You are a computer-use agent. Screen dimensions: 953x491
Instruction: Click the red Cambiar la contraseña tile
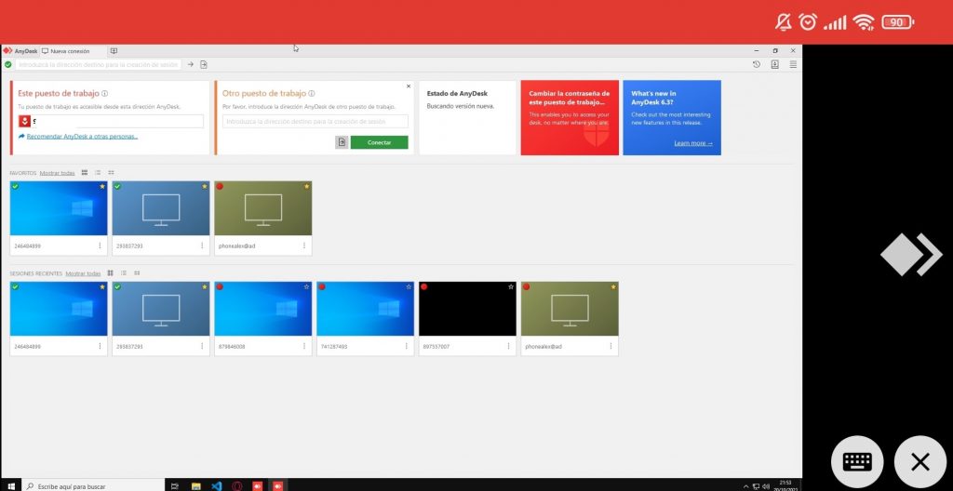[569, 117]
